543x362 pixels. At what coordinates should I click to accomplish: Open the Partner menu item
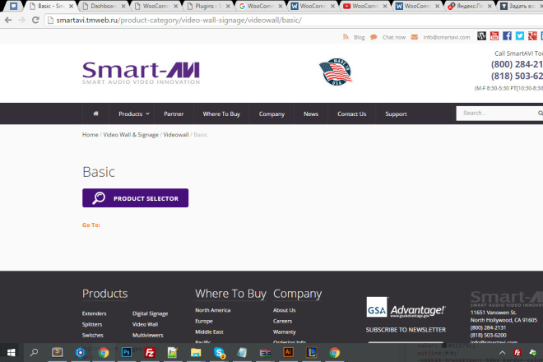coord(174,114)
